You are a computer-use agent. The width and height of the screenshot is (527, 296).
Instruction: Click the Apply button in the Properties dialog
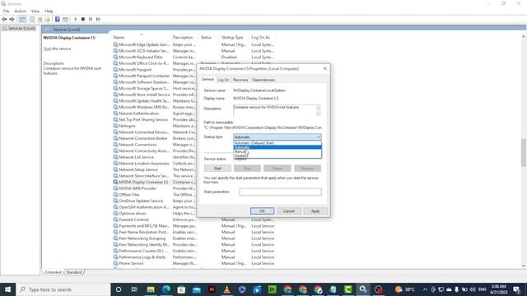315,211
